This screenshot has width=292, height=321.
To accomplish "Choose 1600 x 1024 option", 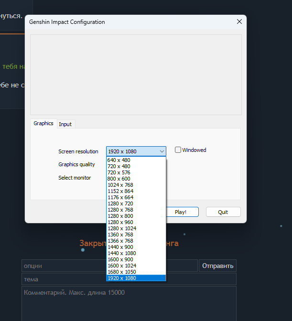I will (136, 266).
